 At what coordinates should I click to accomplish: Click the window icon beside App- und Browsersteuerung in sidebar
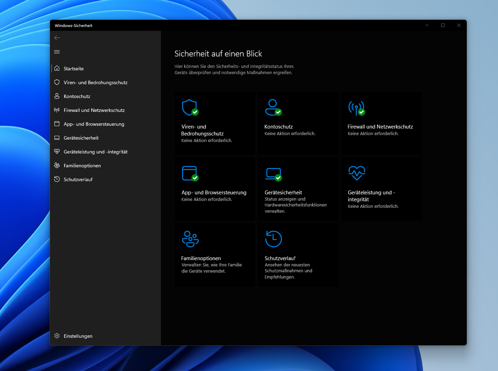coord(57,124)
